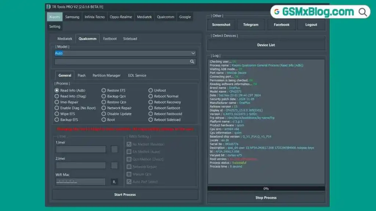This screenshot has height=211, width=376.
Task: Choose the Restore Qcn process
Action: click(x=104, y=102)
